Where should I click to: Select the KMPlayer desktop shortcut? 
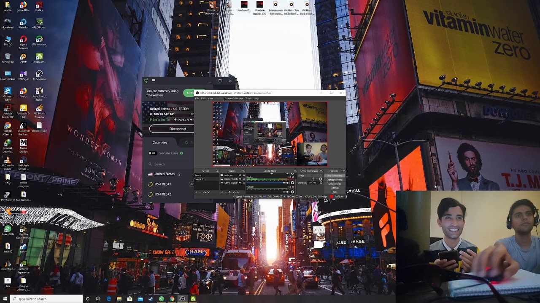pos(23,75)
